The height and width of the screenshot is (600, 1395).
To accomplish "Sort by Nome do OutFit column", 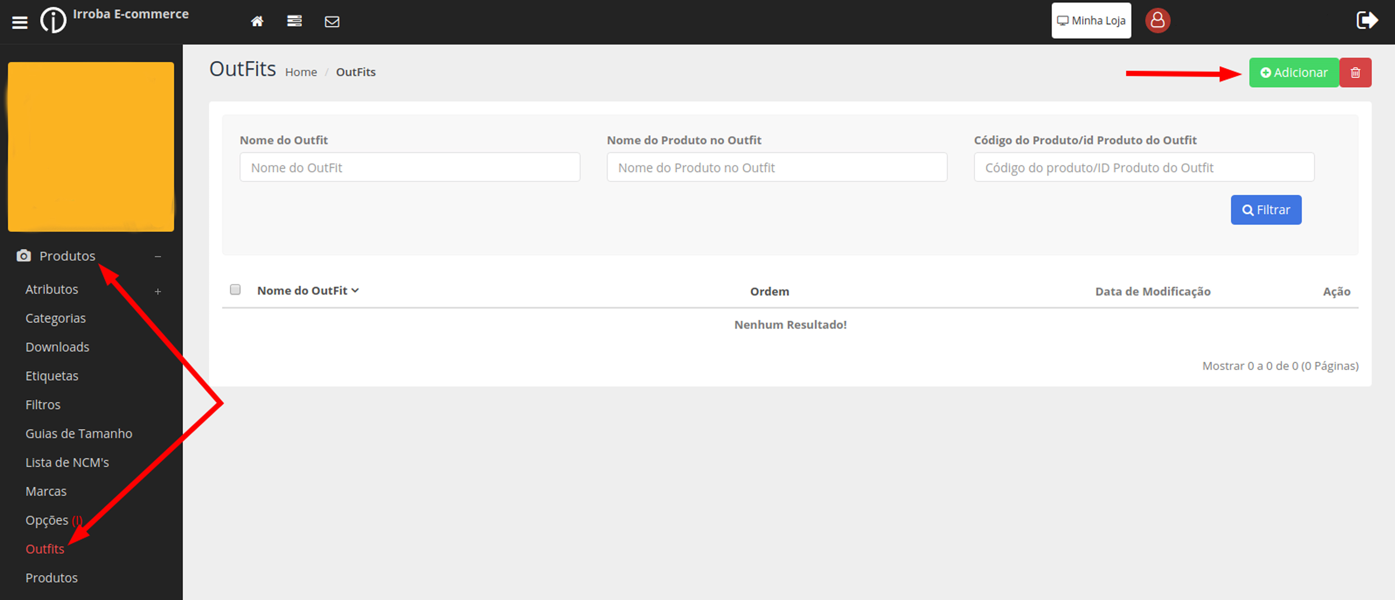I will 308,291.
